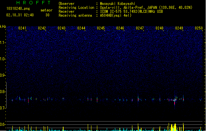Click the 0245 time marker
The image size is (206, 131).
[101, 28]
